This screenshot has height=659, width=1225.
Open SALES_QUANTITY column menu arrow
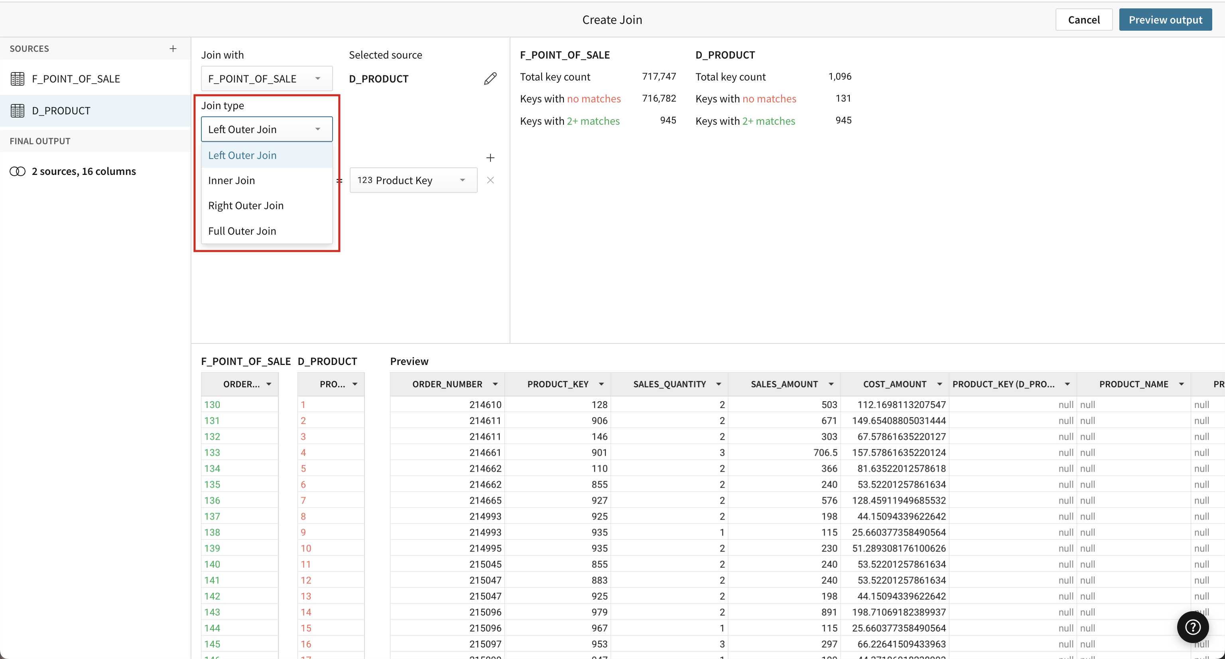coord(719,384)
